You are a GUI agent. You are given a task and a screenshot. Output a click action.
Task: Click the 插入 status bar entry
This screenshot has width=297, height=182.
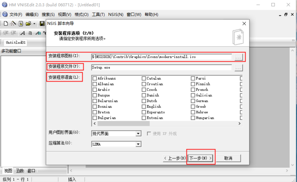[x=72, y=179]
